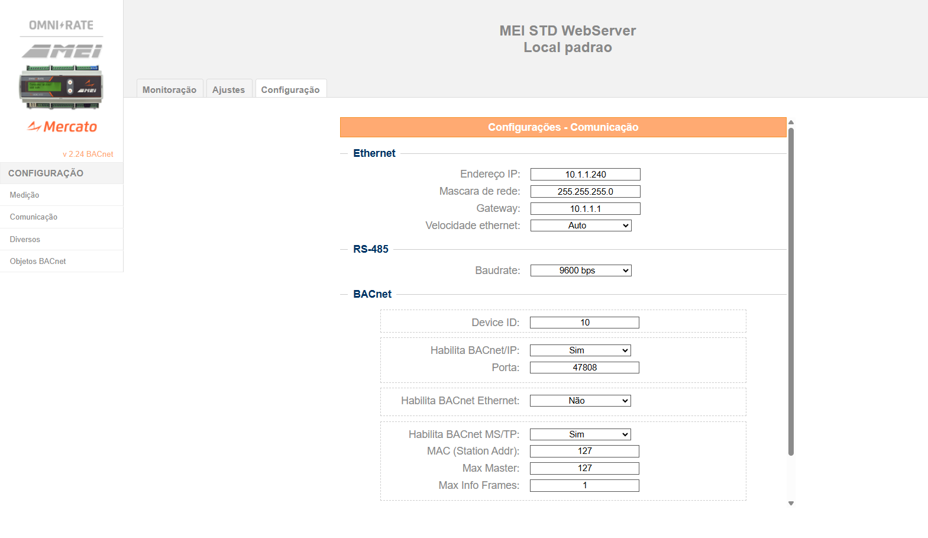Click the Configurações - Comunicação header bar
This screenshot has width=928, height=538.
coord(563,127)
